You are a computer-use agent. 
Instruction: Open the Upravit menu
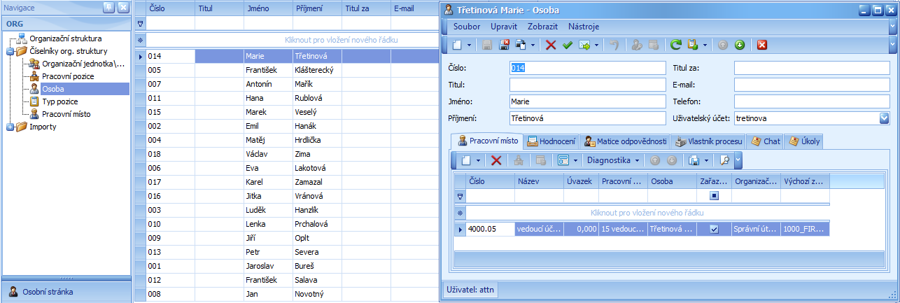pos(505,26)
